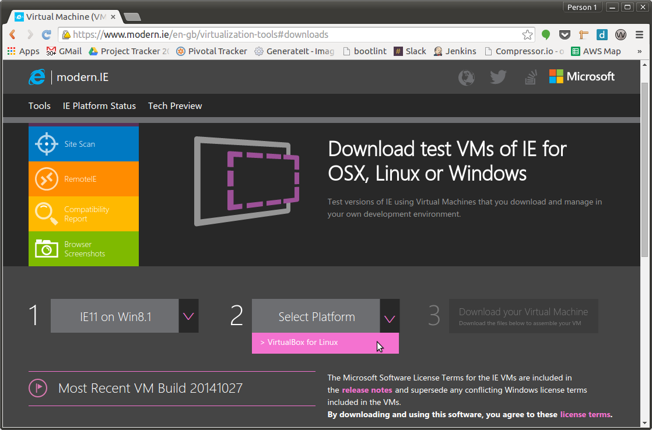The width and height of the screenshot is (652, 430).
Task: Open the Apps bookmarks shortcut
Action: click(x=23, y=51)
